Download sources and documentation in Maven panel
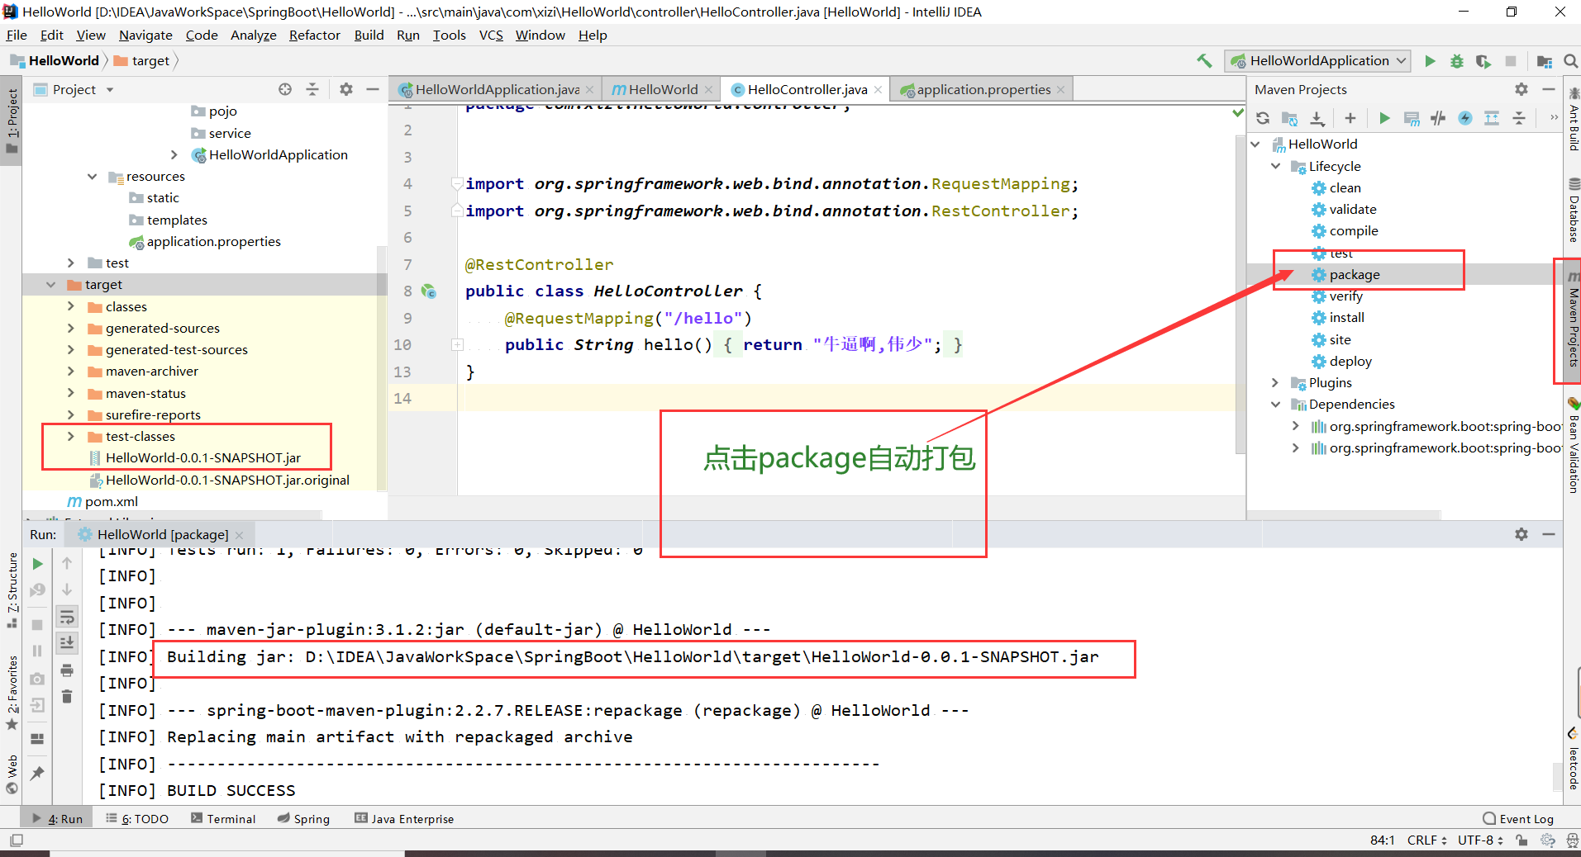This screenshot has height=857, width=1581. tap(1317, 118)
